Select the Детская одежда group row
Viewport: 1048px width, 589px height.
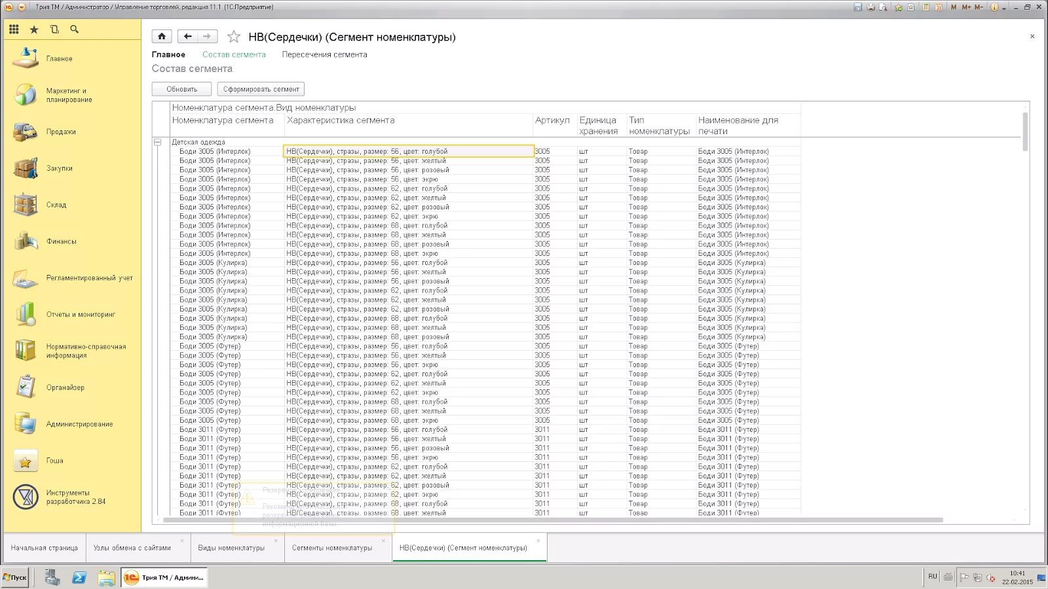point(485,142)
